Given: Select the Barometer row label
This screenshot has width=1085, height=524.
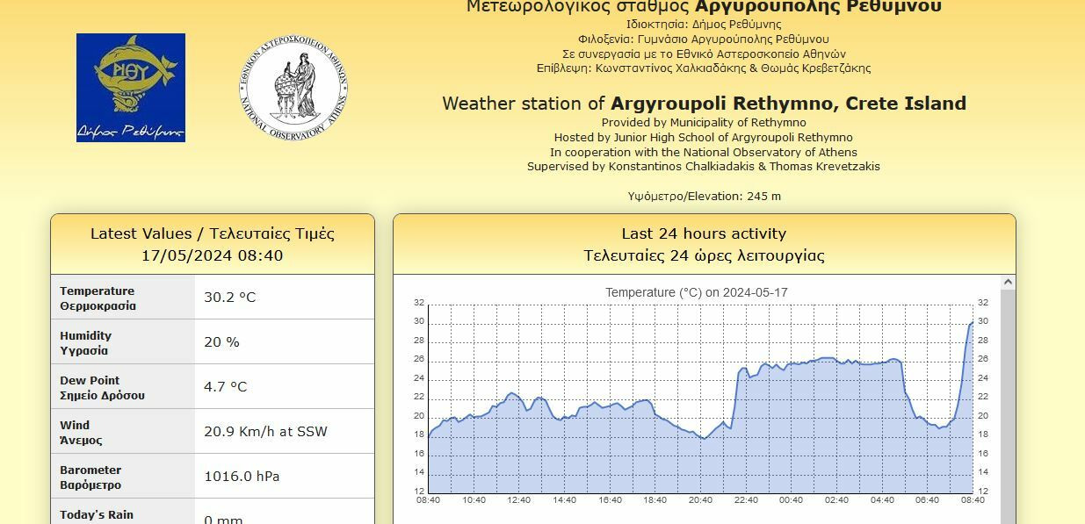Looking at the screenshot, I should click(90, 477).
